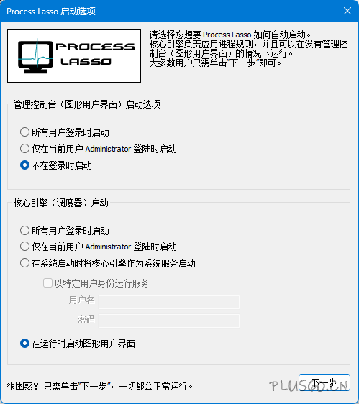Click the PROCESS LASSO wordmark text
This screenshot has height=404, width=359.
96,54
